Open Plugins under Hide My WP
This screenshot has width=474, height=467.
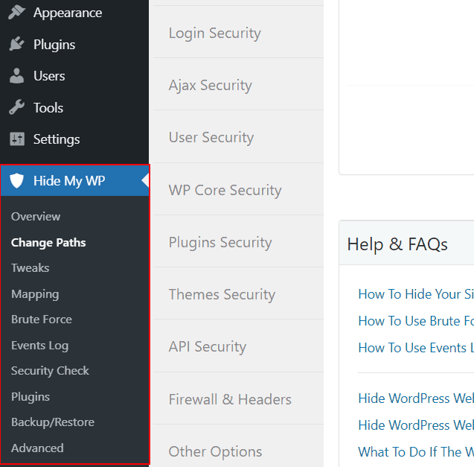(x=31, y=397)
